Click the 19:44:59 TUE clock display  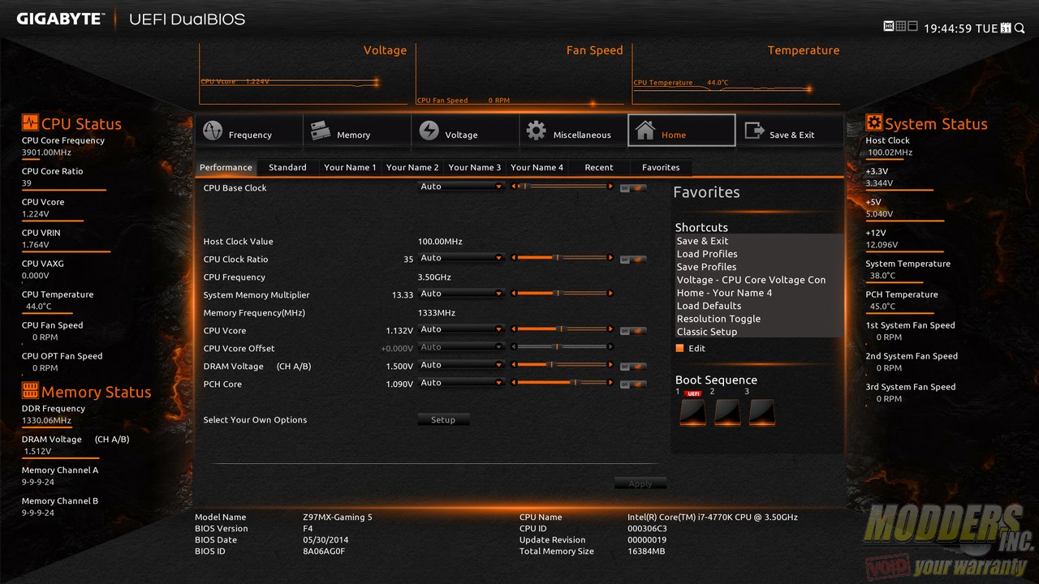[x=960, y=28]
